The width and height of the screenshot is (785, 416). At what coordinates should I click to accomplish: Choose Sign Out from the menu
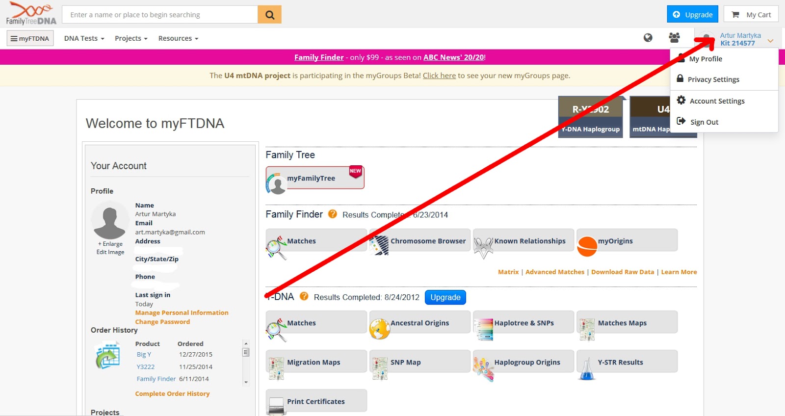tap(704, 122)
